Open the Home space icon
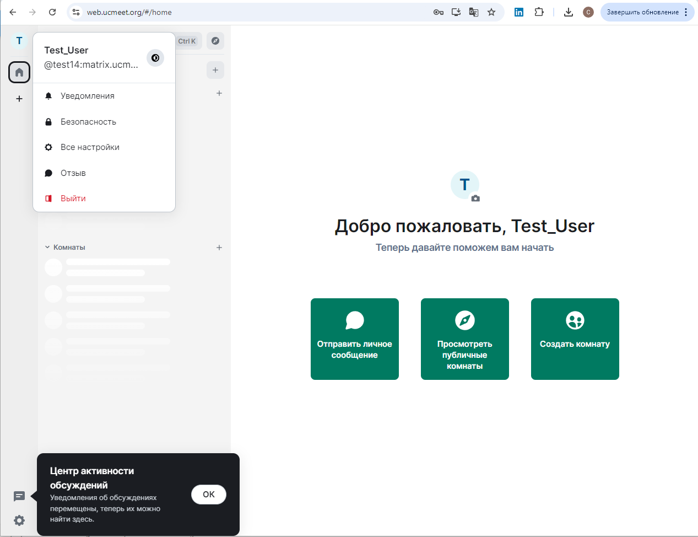The image size is (698, 537). pyautogui.click(x=19, y=72)
